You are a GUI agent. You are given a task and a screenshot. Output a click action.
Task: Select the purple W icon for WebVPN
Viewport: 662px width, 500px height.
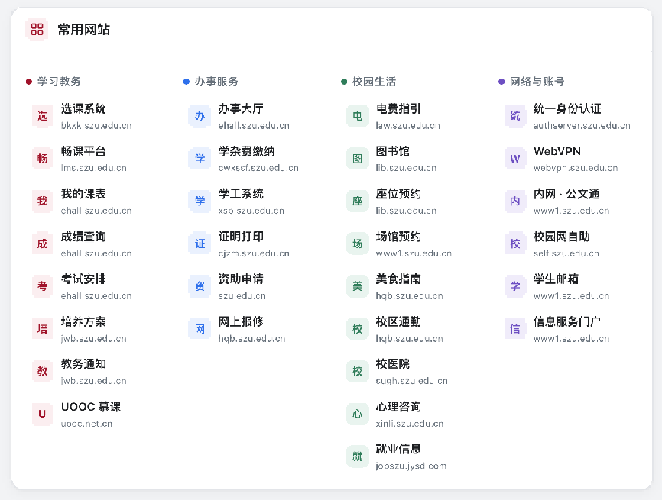[514, 159]
